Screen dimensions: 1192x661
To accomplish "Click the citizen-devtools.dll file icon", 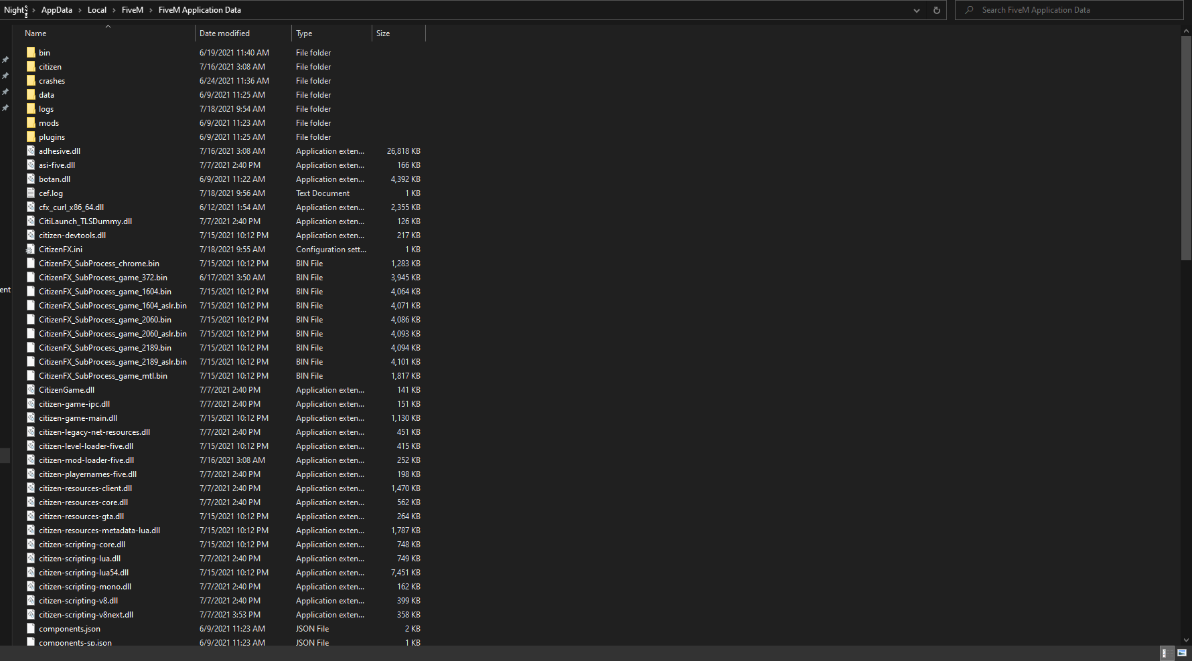I will click(x=31, y=235).
